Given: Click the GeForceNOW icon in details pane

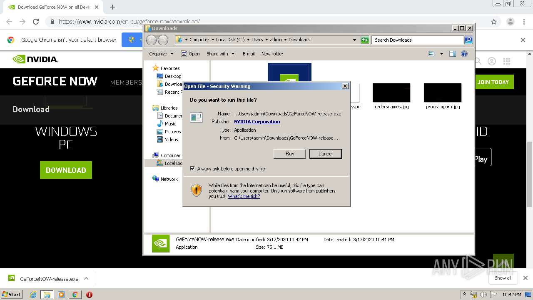Looking at the screenshot, I should (161, 244).
